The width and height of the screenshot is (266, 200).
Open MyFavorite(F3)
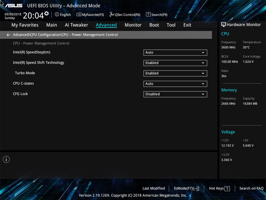pos(90,14)
